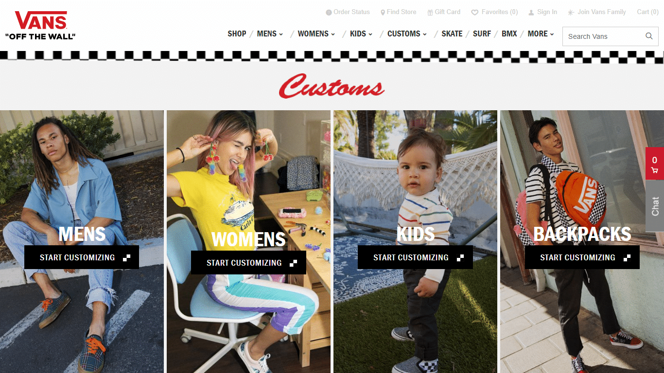
Task: Start customizing Backpacks
Action: [582, 257]
